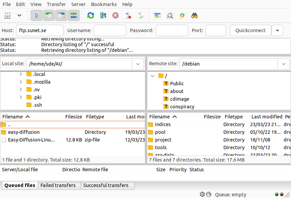Click the Quickconnect button
The height and width of the screenshot is (198, 291).
(250, 30)
